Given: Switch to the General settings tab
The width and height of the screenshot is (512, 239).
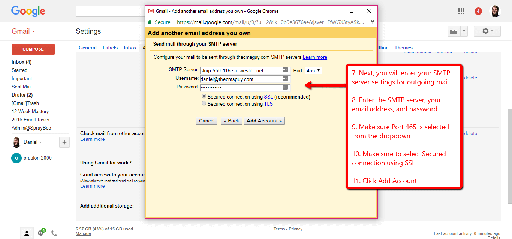Looking at the screenshot, I should (88, 48).
